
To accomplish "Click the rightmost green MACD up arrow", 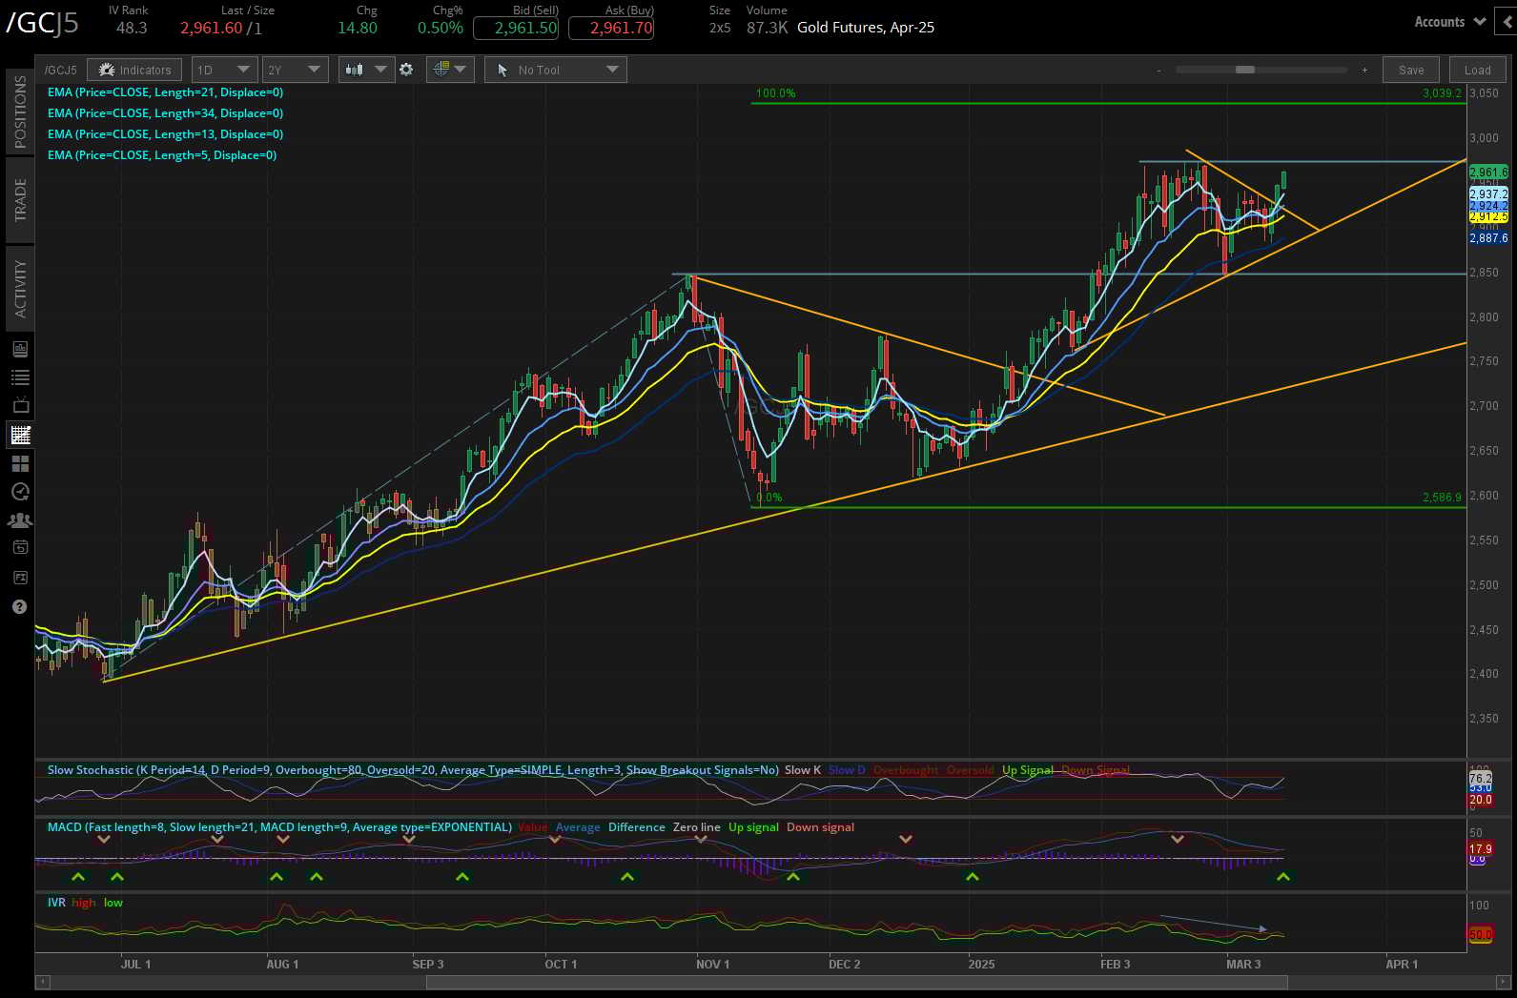I will 1283,876.
